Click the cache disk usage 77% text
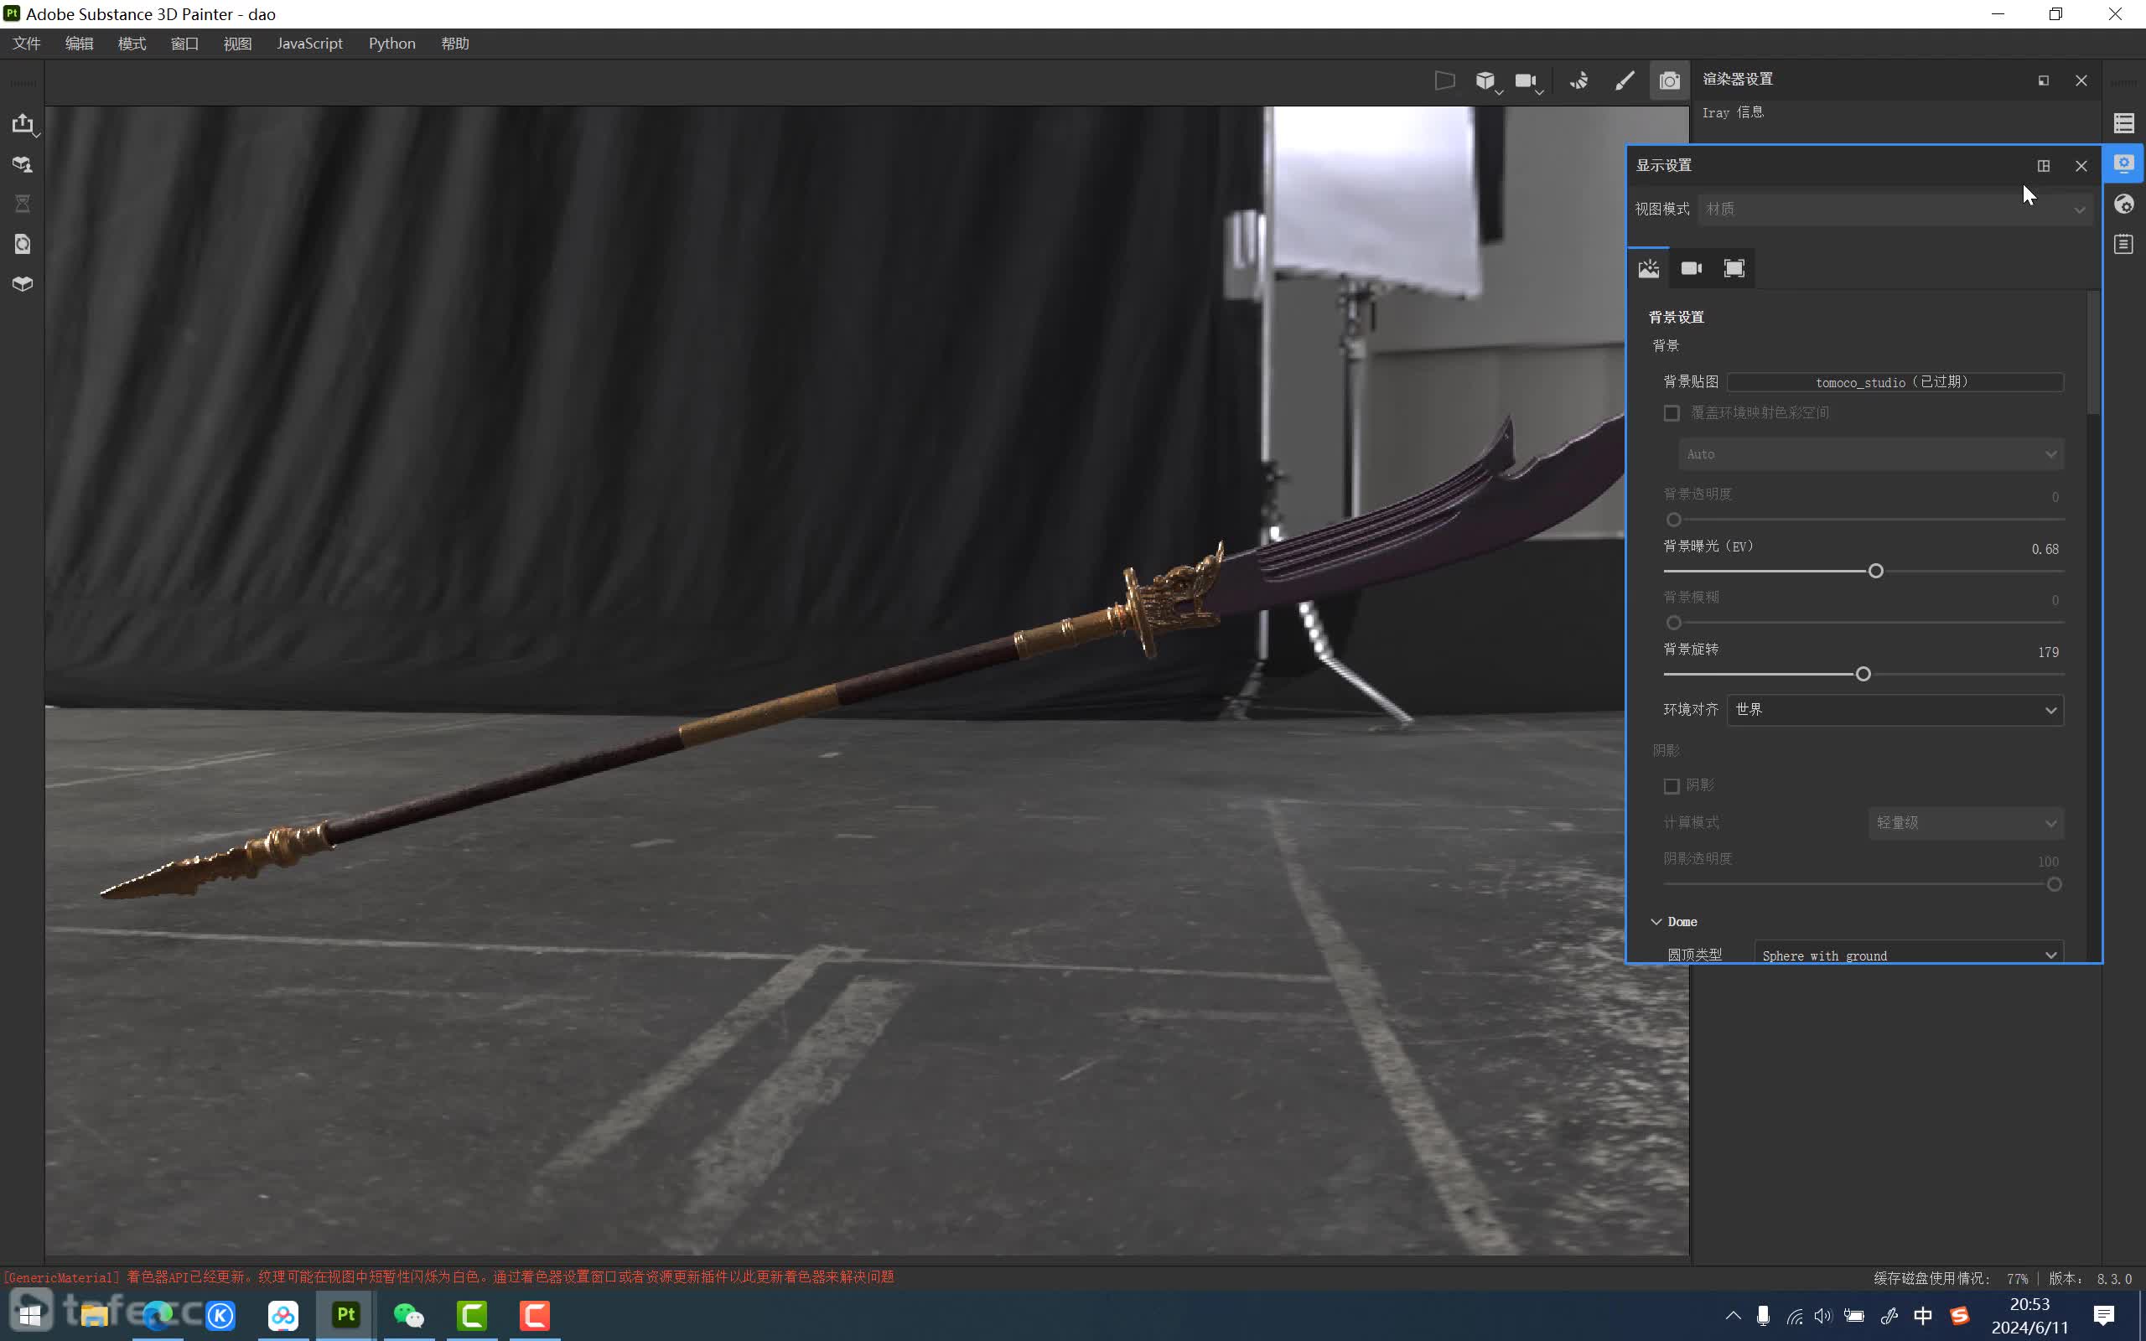Viewport: 2146px width, 1341px height. point(1949,1278)
